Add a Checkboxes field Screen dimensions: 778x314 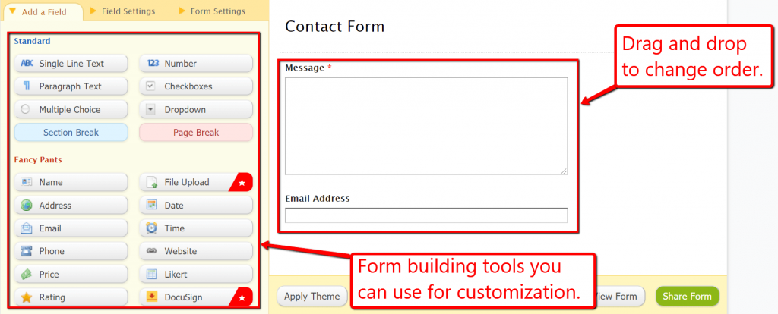(196, 86)
